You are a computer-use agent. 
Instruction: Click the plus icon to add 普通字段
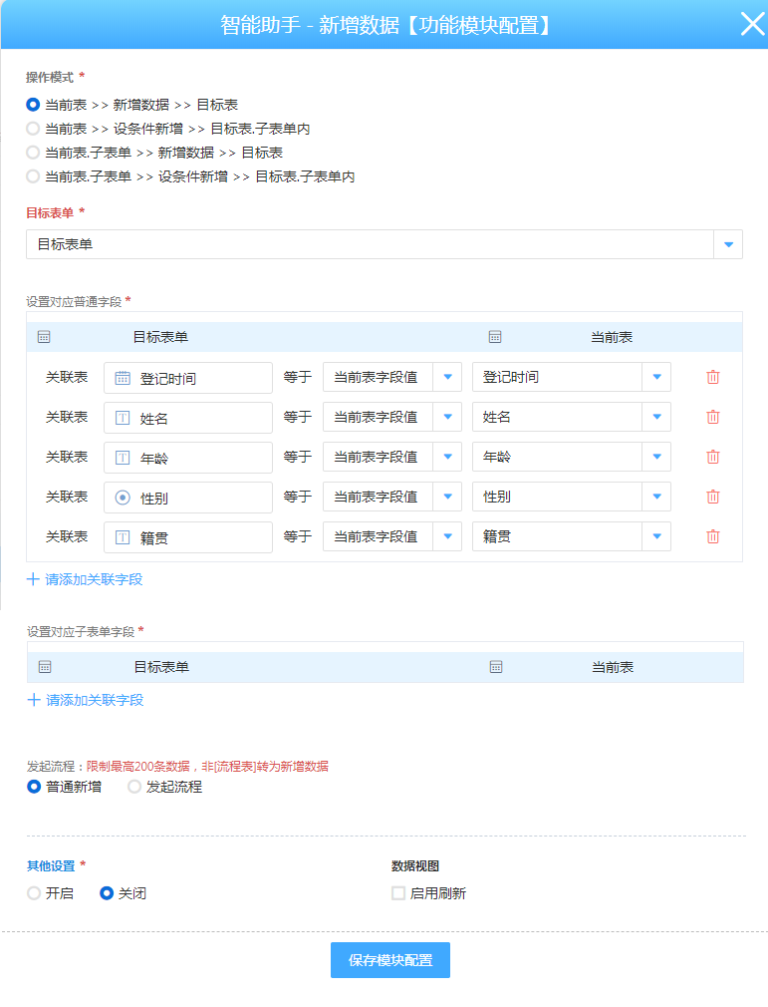coord(33,579)
